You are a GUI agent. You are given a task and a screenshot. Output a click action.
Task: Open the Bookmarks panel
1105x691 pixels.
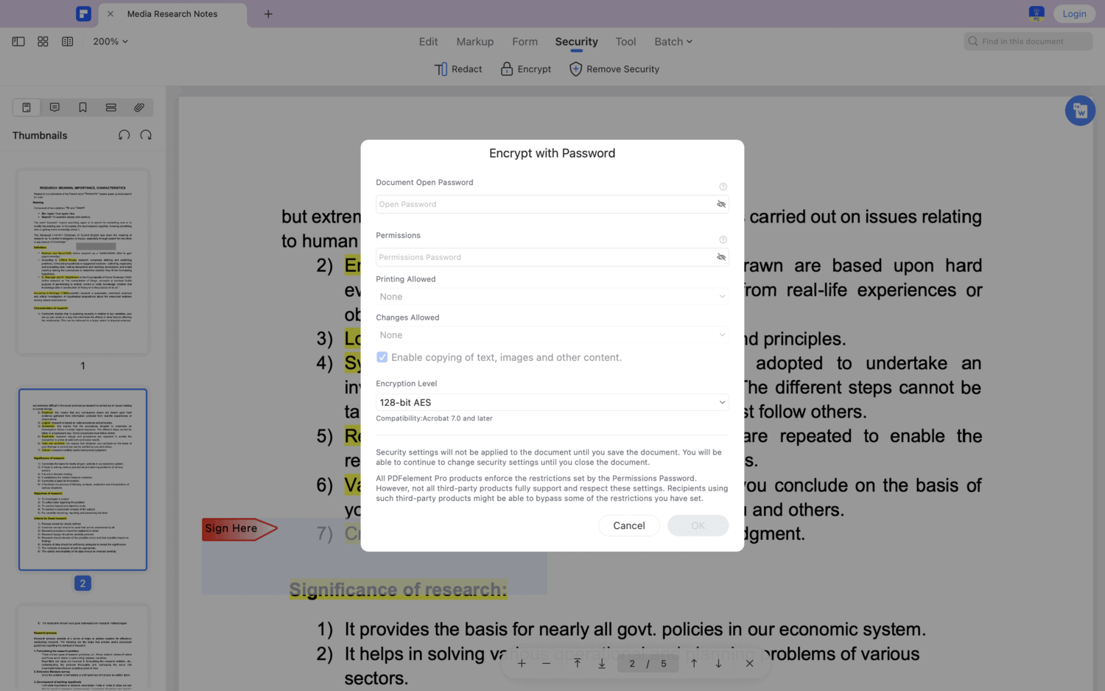pyautogui.click(x=83, y=107)
